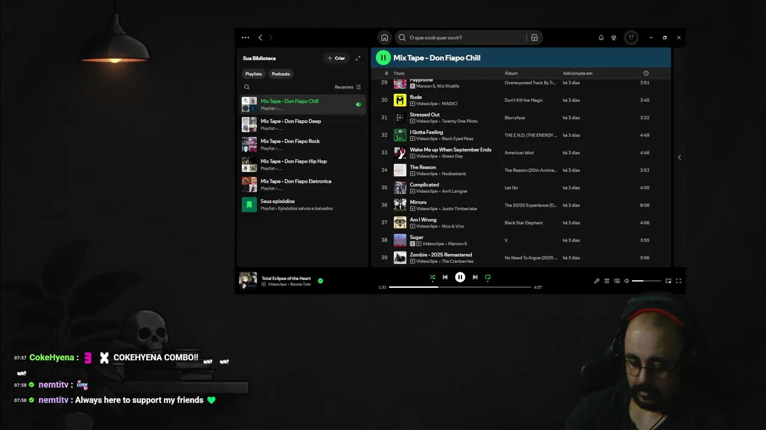The height and width of the screenshot is (430, 766).
Task: Select track Sugar
Action: (521, 240)
